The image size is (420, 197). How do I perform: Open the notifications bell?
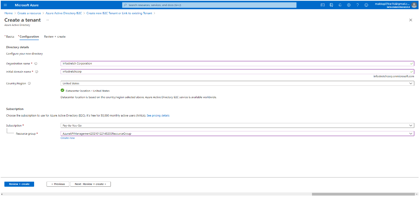(340, 5)
